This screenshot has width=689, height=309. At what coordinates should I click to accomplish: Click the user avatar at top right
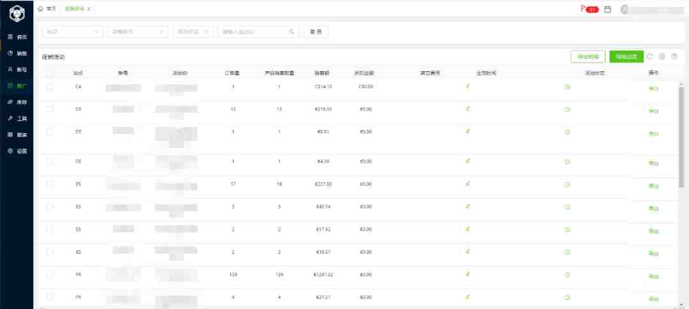tap(625, 9)
